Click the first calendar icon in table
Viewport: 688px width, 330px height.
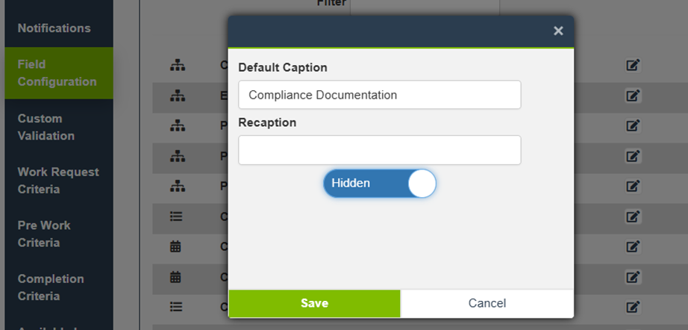click(177, 246)
